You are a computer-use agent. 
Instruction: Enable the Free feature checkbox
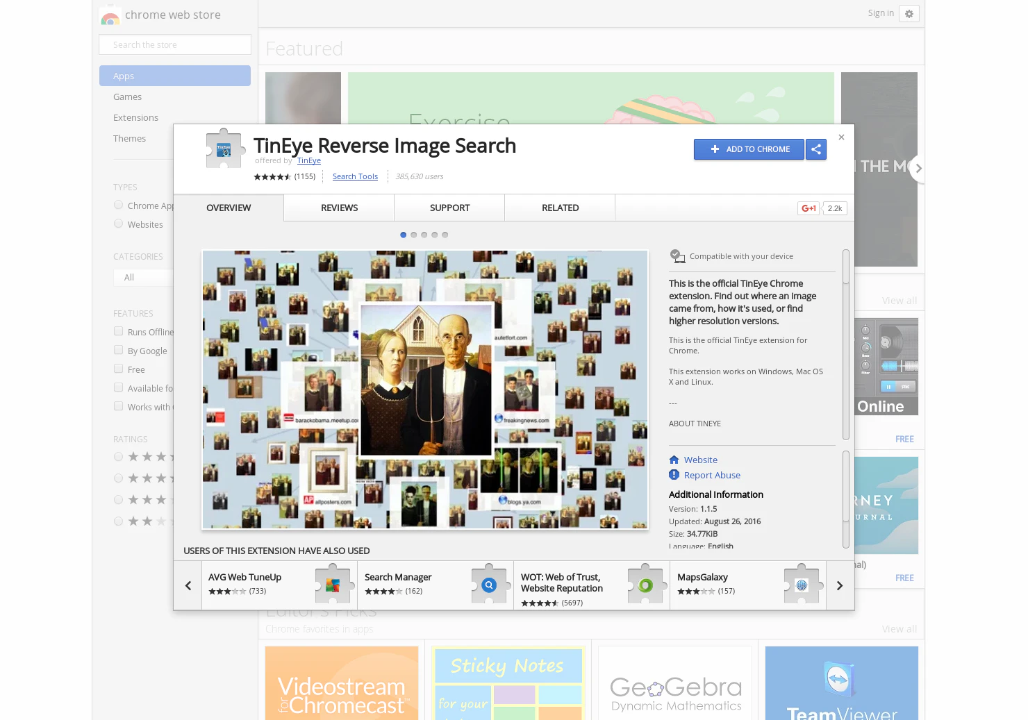[x=119, y=369]
